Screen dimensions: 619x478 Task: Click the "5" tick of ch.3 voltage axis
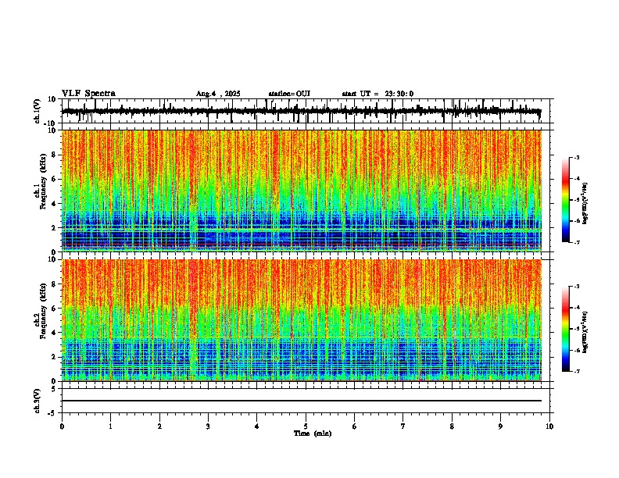coord(54,389)
